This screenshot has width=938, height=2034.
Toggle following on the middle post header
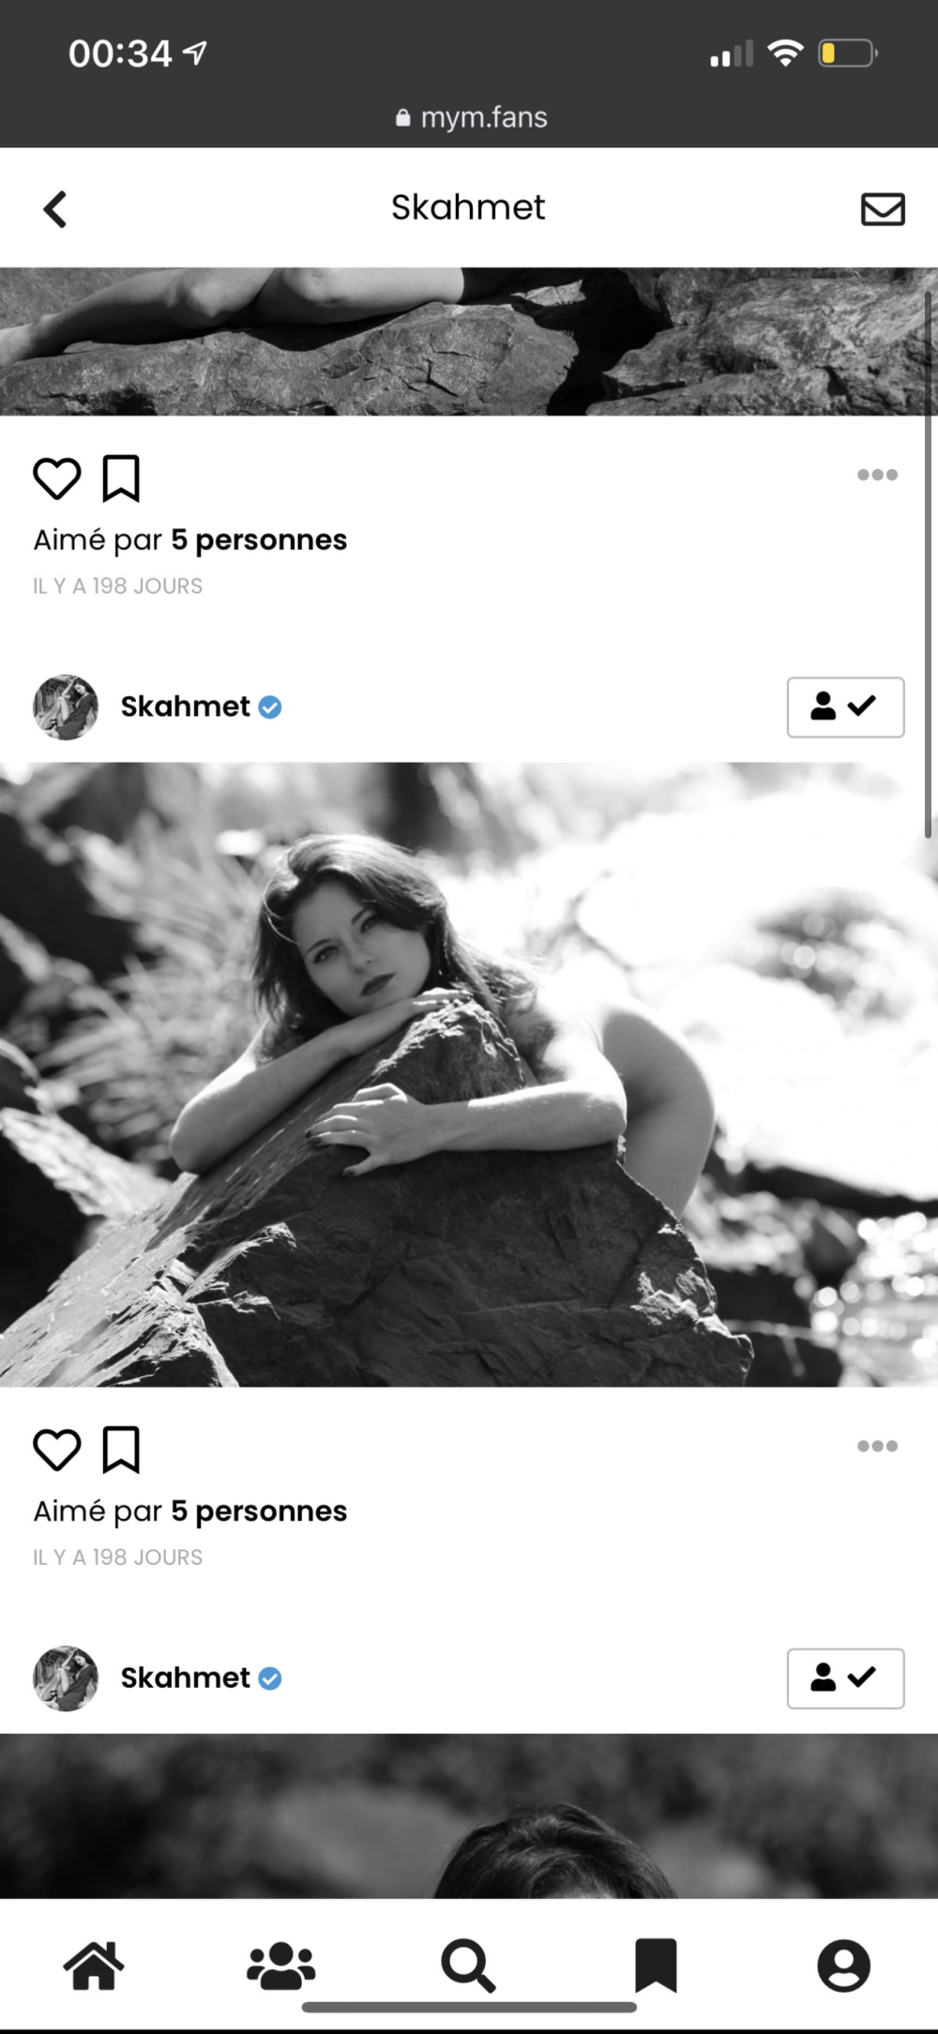coord(845,706)
